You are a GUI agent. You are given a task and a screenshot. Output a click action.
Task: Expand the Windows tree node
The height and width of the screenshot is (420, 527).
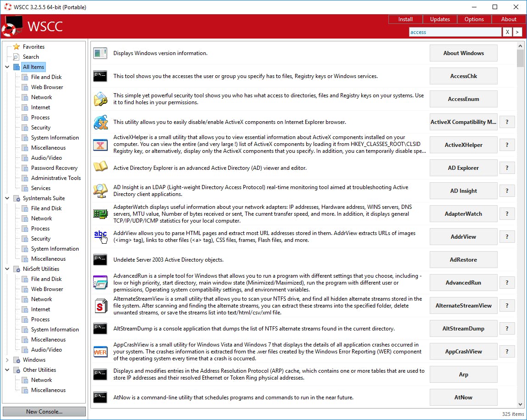click(x=7, y=360)
